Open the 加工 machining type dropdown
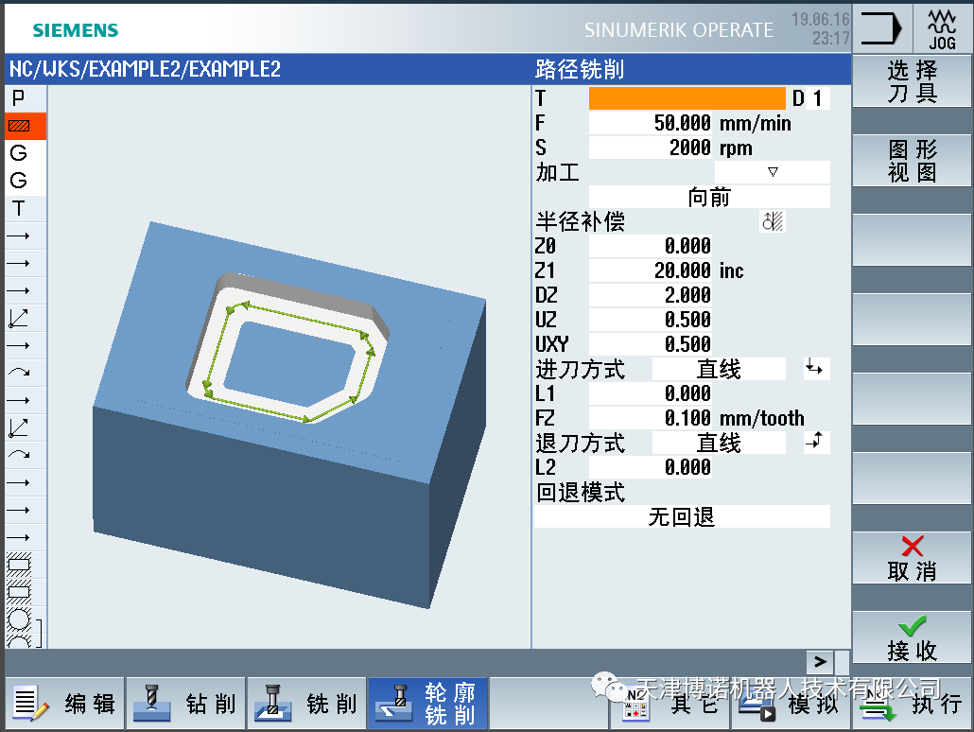Image resolution: width=974 pixels, height=732 pixels. click(x=772, y=172)
